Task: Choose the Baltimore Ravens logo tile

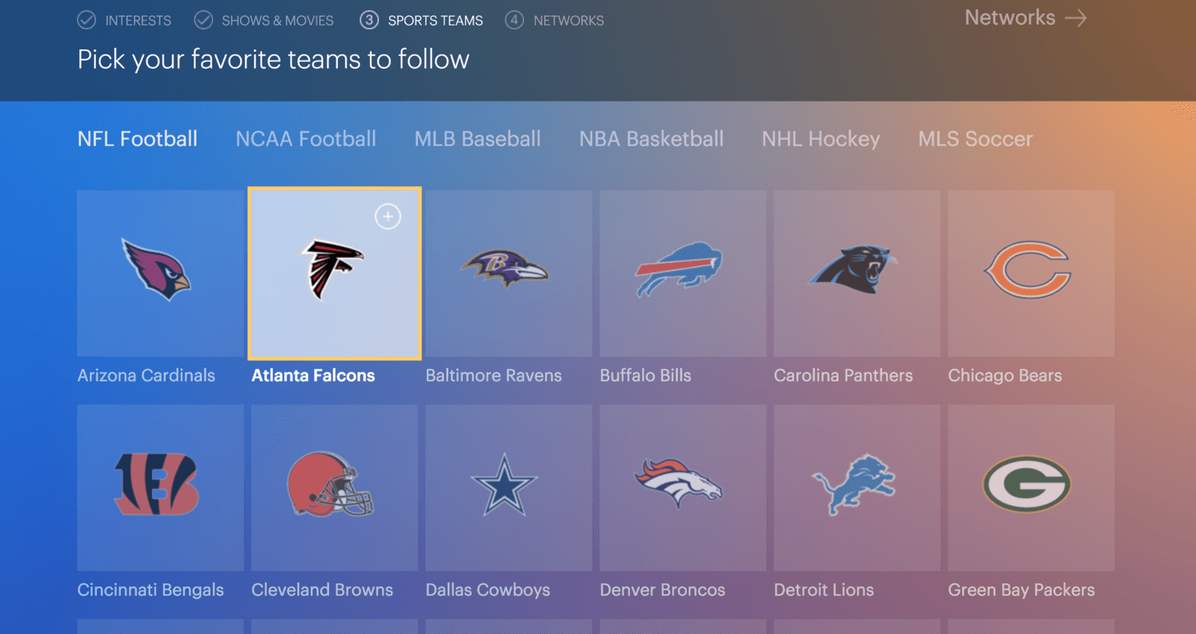Action: coord(508,273)
